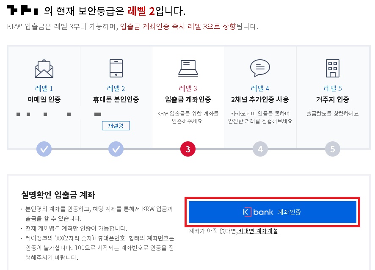Click the 재설정 reset button

[116, 126]
